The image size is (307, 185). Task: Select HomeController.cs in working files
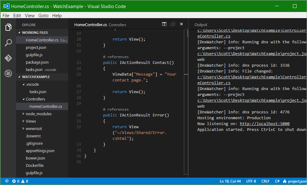(x=42, y=40)
